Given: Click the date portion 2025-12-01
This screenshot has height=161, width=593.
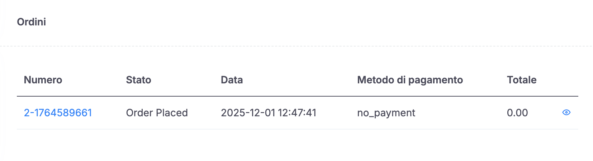Looking at the screenshot, I should pyautogui.click(x=248, y=113).
